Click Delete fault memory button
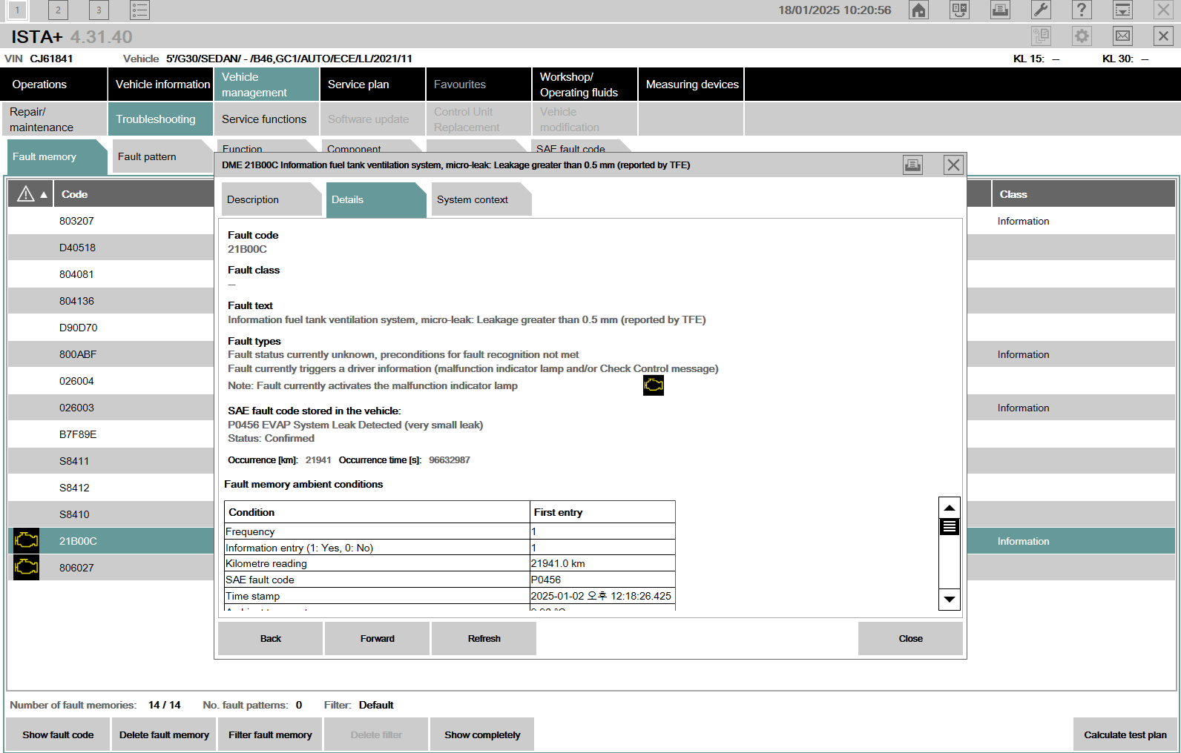This screenshot has height=753, width=1181. tap(164, 734)
